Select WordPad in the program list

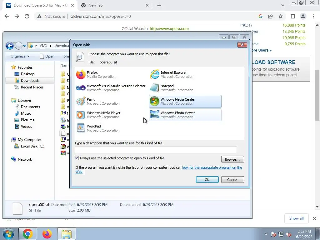98,128
